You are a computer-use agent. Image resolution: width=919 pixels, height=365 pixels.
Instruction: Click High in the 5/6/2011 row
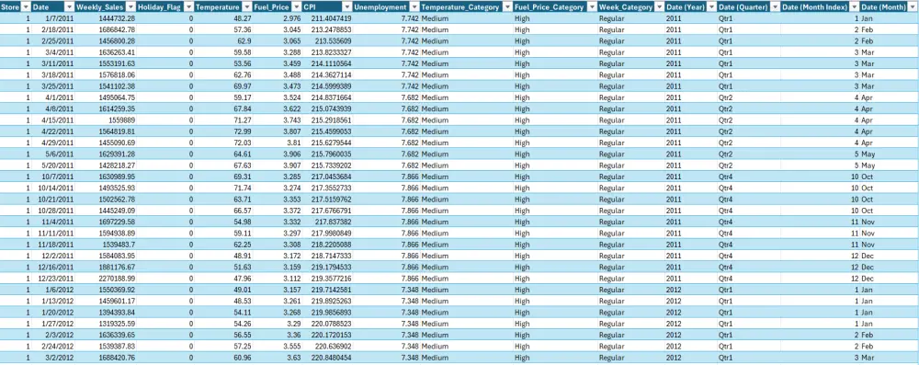[522, 154]
